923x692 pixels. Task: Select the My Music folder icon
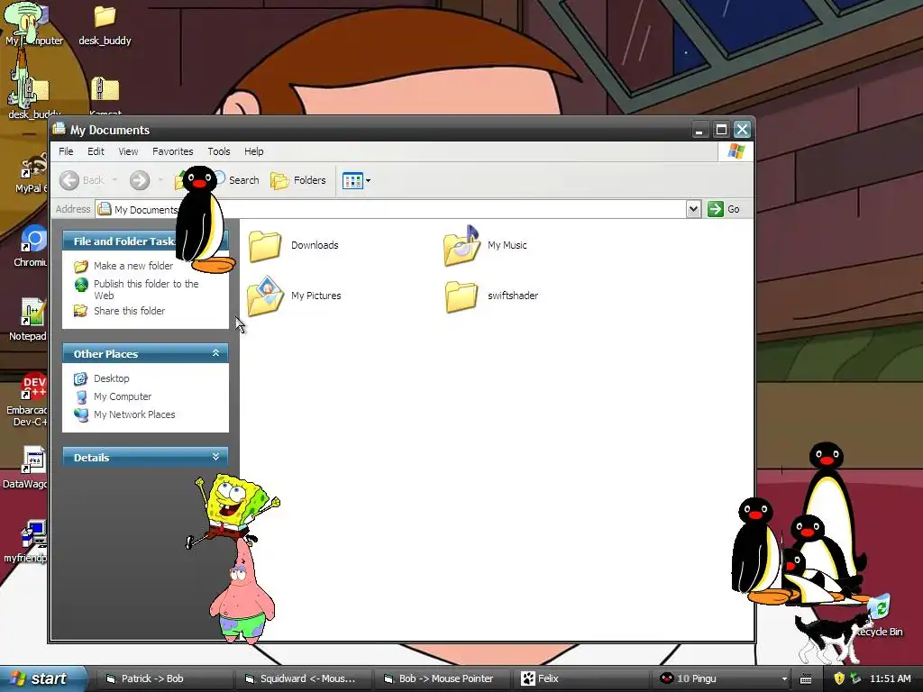461,245
